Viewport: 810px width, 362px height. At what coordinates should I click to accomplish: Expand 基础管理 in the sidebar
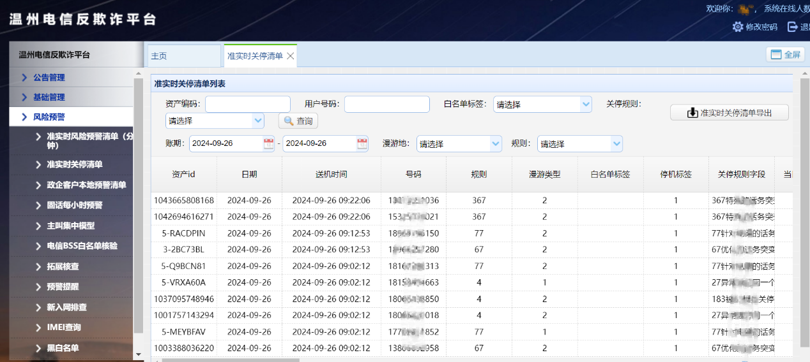(x=72, y=98)
